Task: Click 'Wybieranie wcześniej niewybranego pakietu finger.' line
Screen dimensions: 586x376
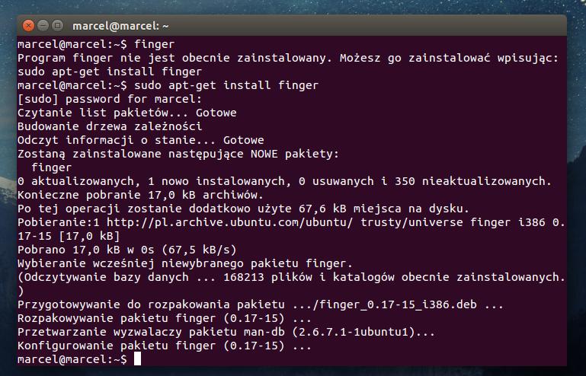Action: point(185,263)
